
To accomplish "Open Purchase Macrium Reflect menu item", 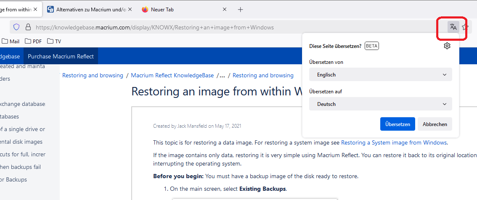I will click(x=61, y=56).
